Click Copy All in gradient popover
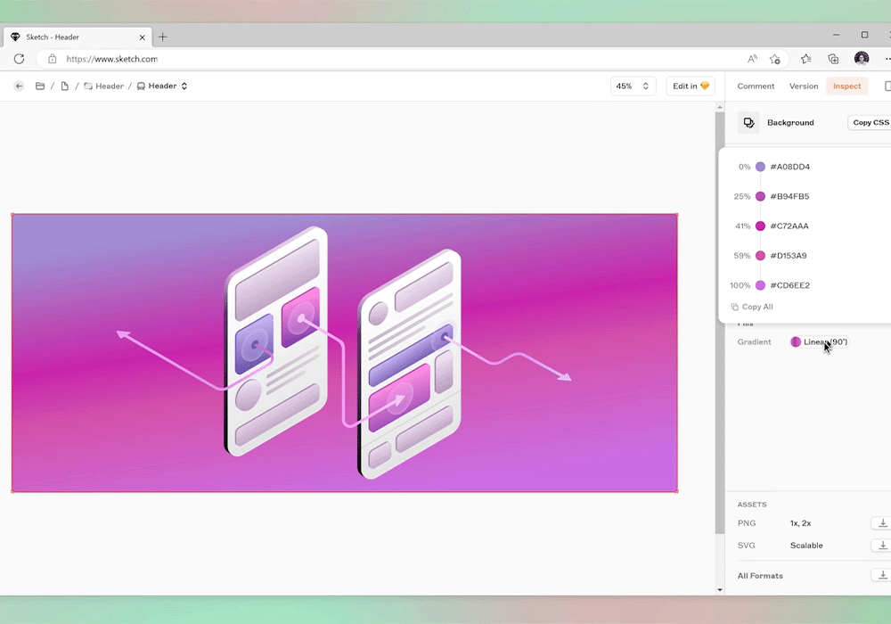The width and height of the screenshot is (891, 624). coord(752,307)
